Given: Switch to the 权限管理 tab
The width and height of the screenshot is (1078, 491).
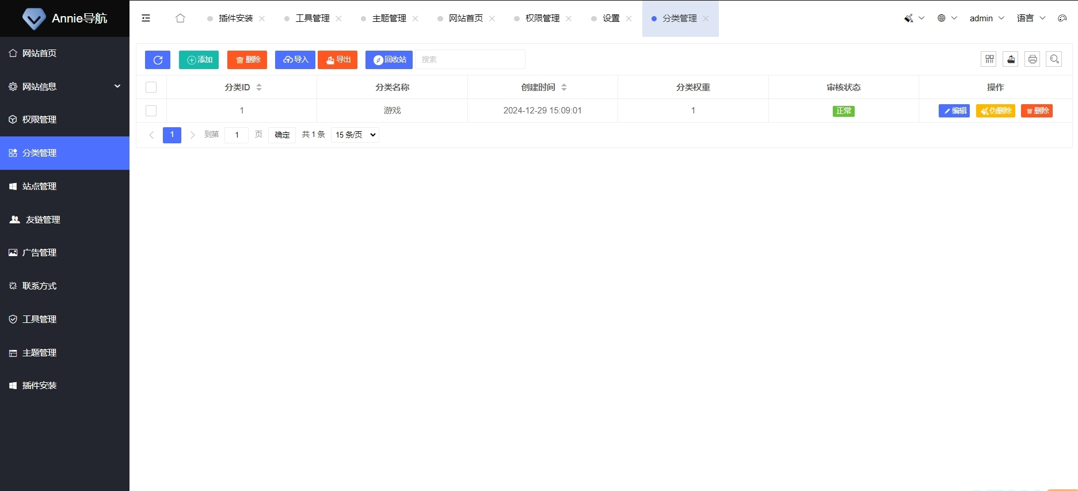Looking at the screenshot, I should point(542,18).
